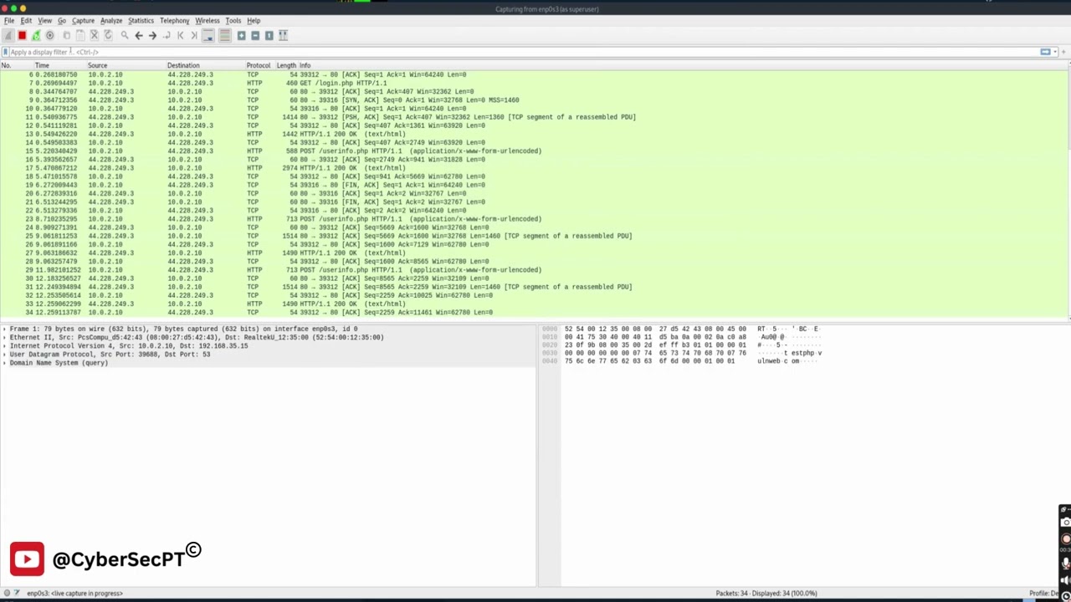1071x602 pixels.
Task: Open the Capture menu
Action: 83,20
